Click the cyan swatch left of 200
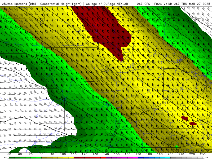 pos(168,158)
